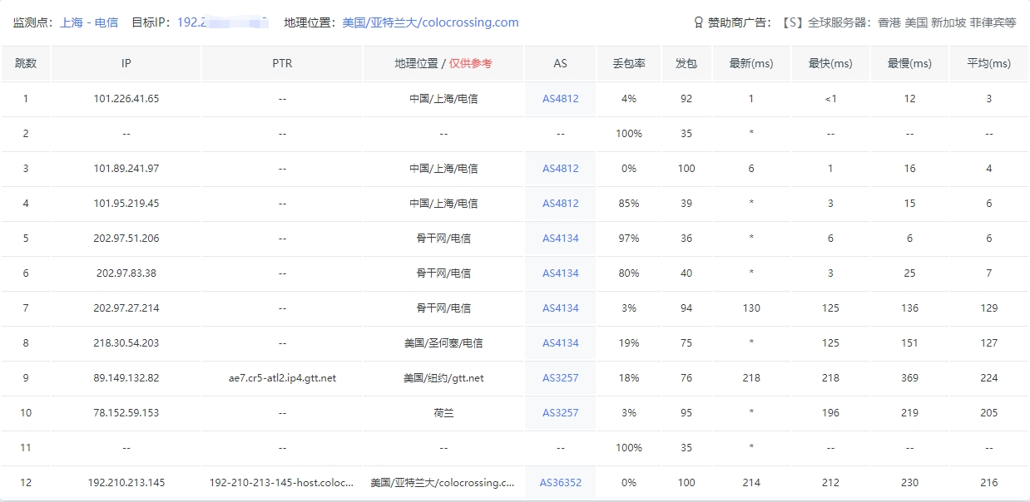The width and height of the screenshot is (1030, 502).
Task: Open AS4812 link for 101.95.219.45
Action: [560, 203]
